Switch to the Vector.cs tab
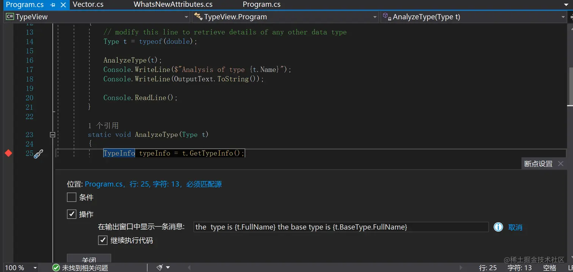Image resolution: width=573 pixels, height=272 pixels. [x=88, y=5]
